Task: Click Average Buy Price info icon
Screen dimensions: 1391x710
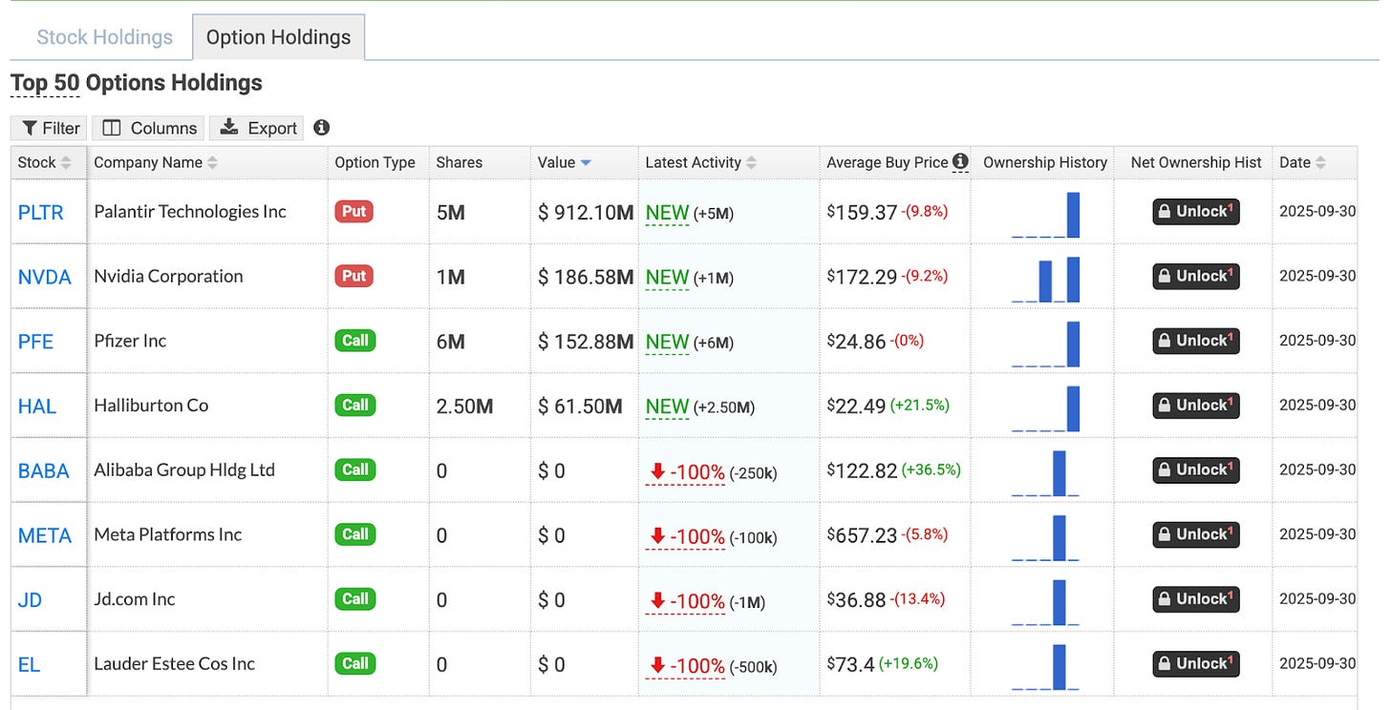Action: [960, 161]
